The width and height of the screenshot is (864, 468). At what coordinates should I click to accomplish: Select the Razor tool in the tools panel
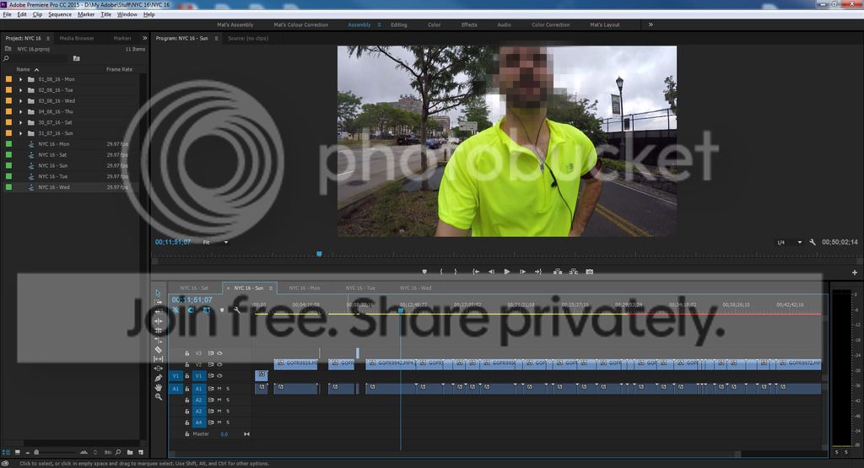point(159,349)
